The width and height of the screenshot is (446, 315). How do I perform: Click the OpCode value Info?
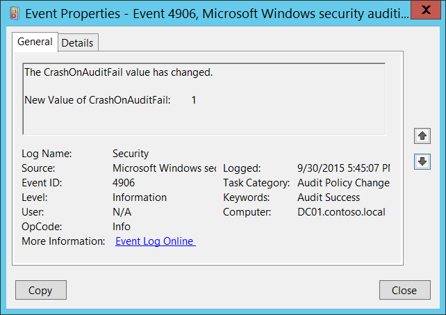(122, 227)
